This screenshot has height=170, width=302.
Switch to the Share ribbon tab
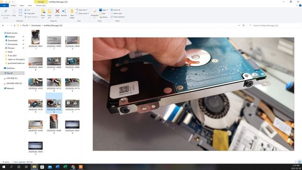[x=22, y=6]
